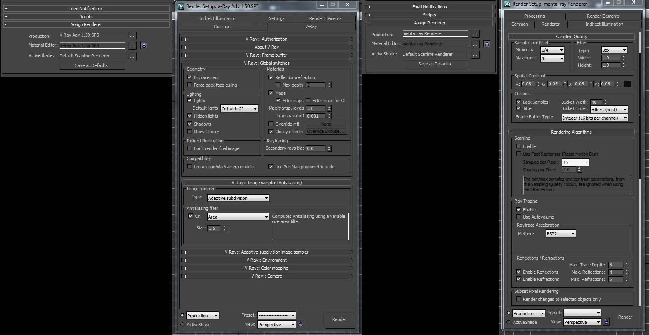Toggle Hidden lights checkbox
Viewport: 649px width, 335px height.
point(190,116)
